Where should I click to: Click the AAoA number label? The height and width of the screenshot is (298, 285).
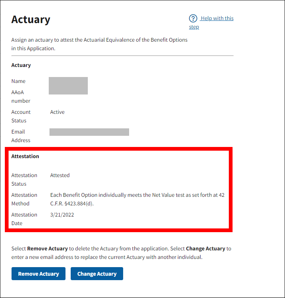20,96
